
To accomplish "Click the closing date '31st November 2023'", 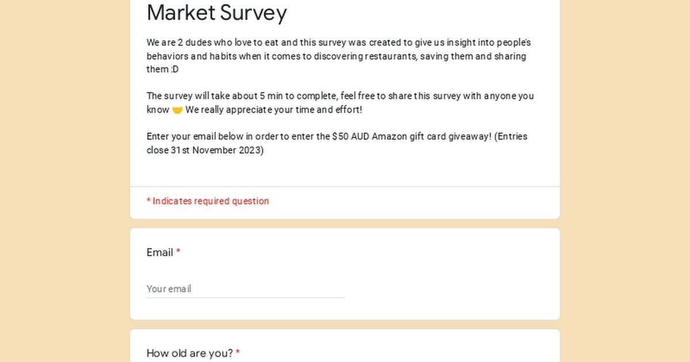I will coord(216,151).
